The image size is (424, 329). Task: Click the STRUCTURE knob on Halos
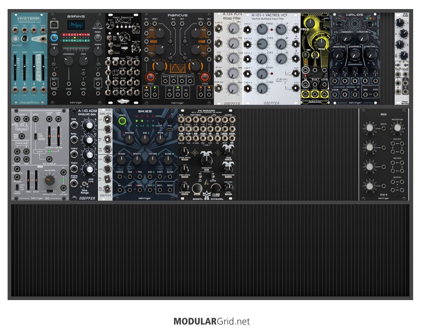click(362, 39)
